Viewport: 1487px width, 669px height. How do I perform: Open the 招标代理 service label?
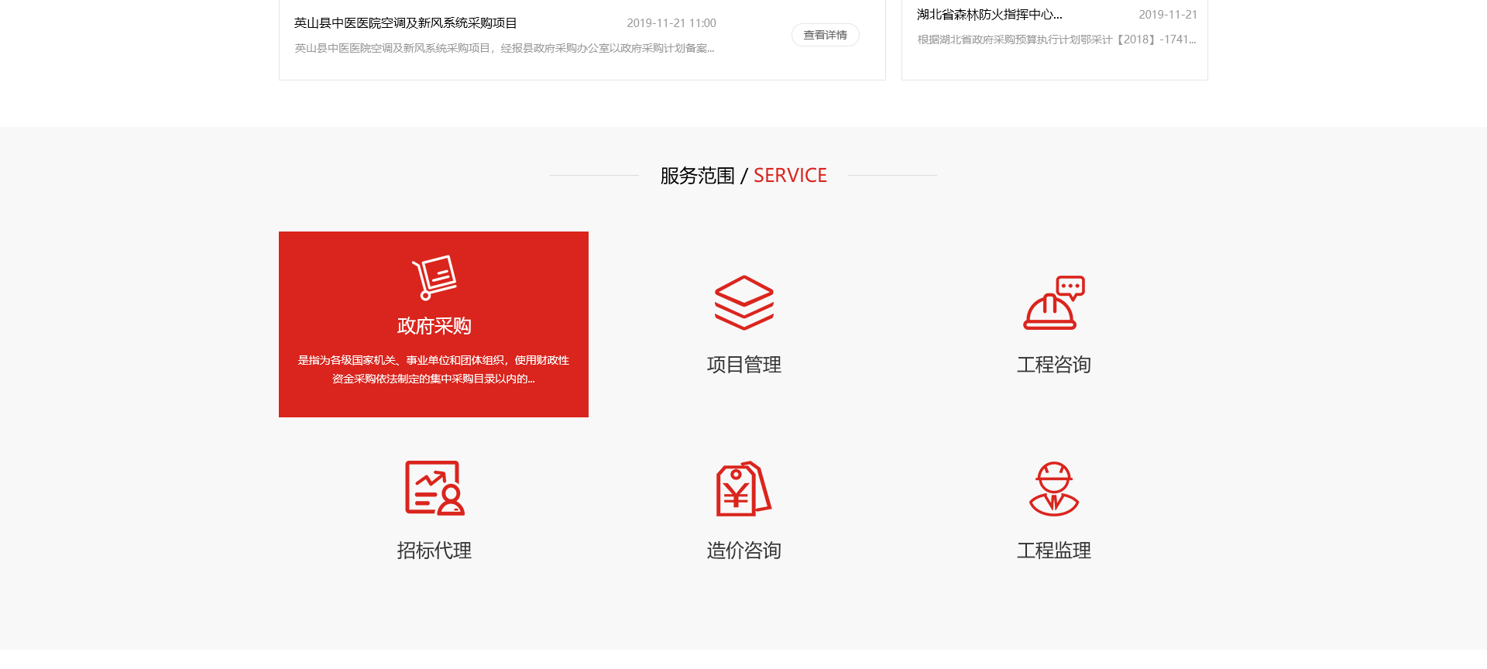click(x=434, y=551)
